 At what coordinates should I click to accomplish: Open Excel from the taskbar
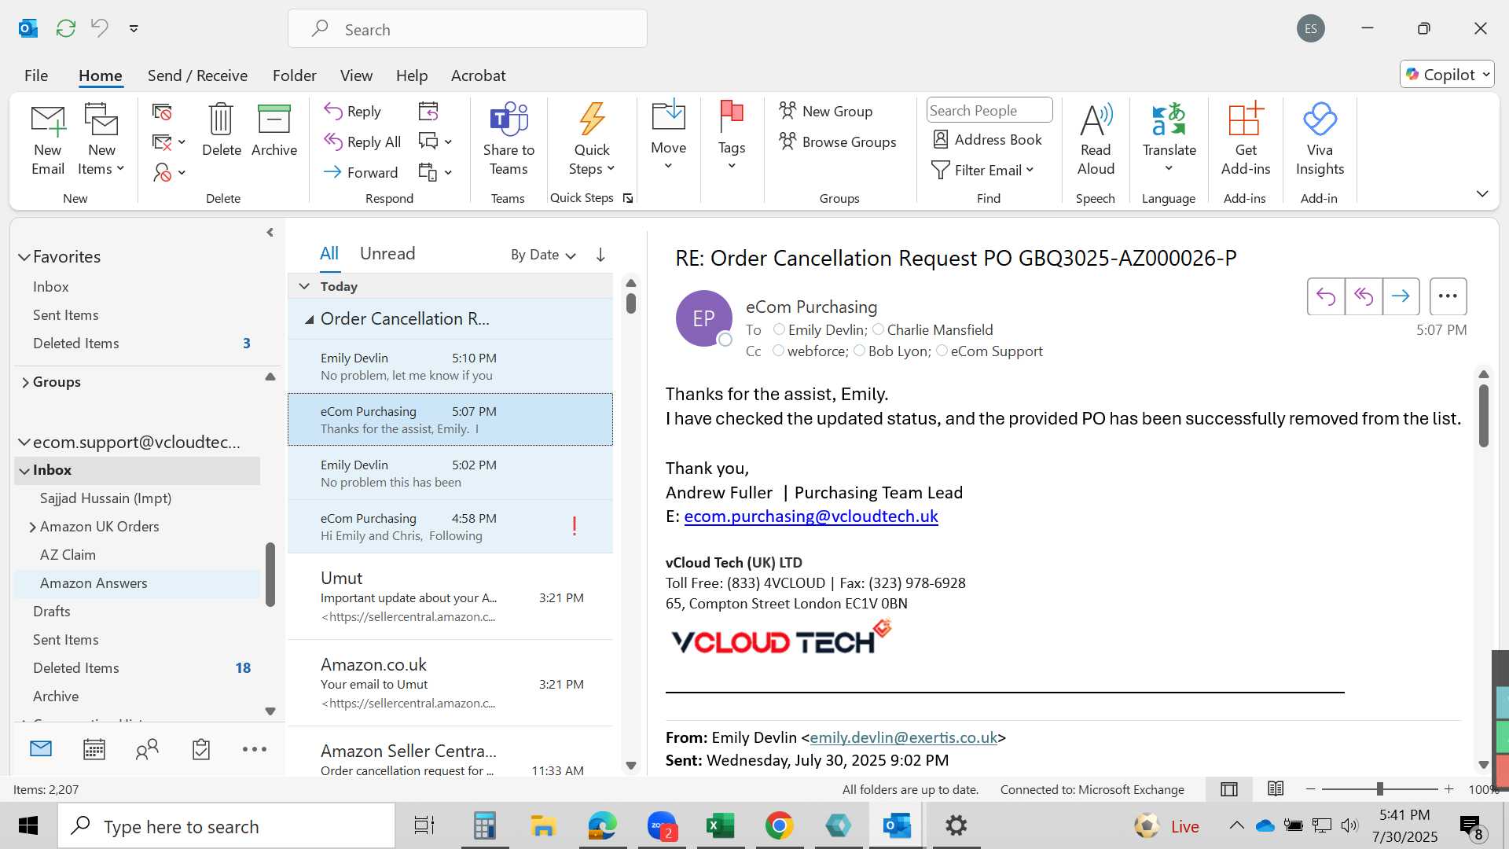720,825
